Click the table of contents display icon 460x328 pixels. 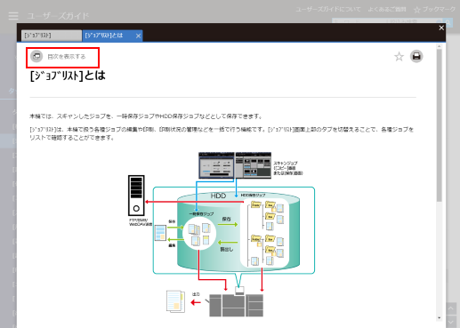36,56
